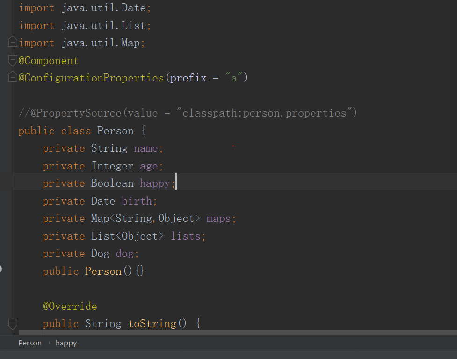The image size is (457, 359).
Task: Click the "a" prefix string value
Action: [x=234, y=78]
